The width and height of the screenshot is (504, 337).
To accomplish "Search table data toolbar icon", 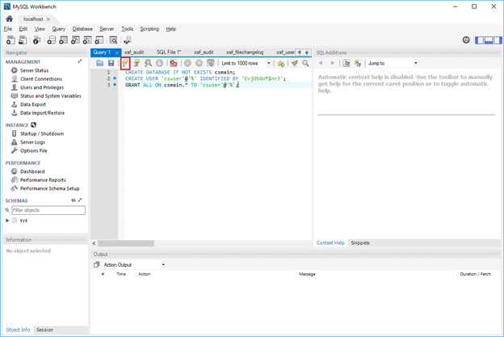I will point(113,40).
